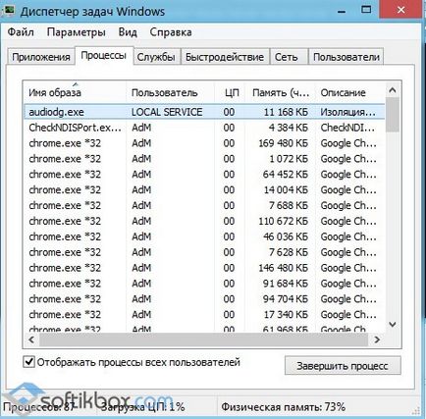Image resolution: width=426 pixels, height=419 pixels.
Task: Click the Изоляция description cell
Action: [347, 112]
